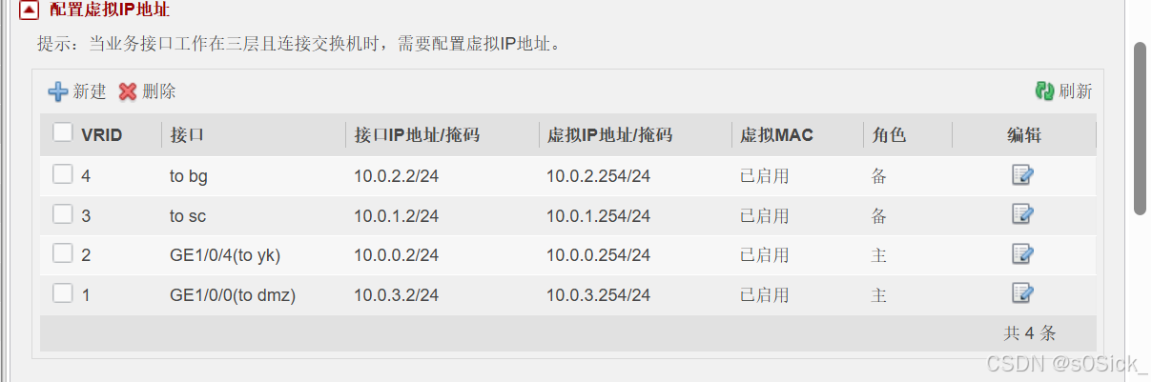
Task: Click the 10.0.2.254/24 virtual IP cell
Action: (599, 176)
